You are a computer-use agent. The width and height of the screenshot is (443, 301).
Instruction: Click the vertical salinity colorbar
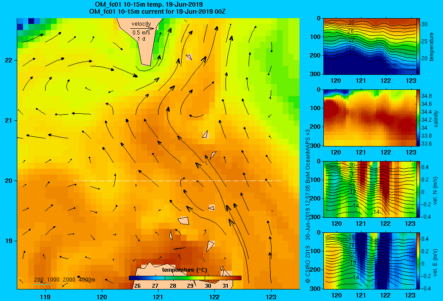(x=418, y=118)
